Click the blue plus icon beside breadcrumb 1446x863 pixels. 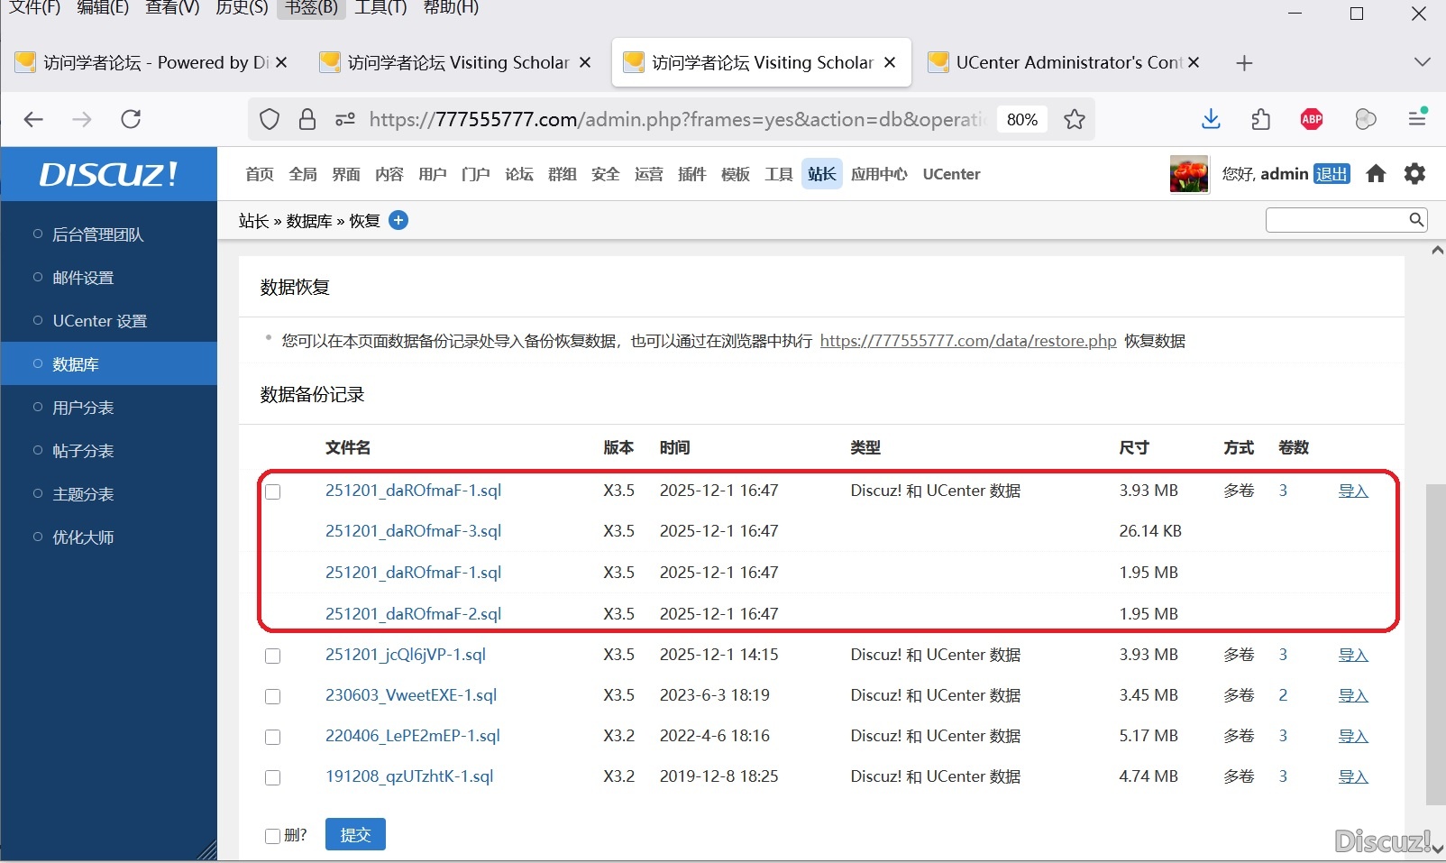pos(398,220)
